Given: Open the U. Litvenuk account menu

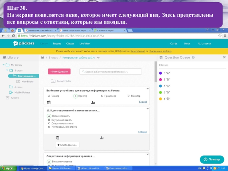Looking at the screenshot, I should pyautogui.click(x=205, y=44).
